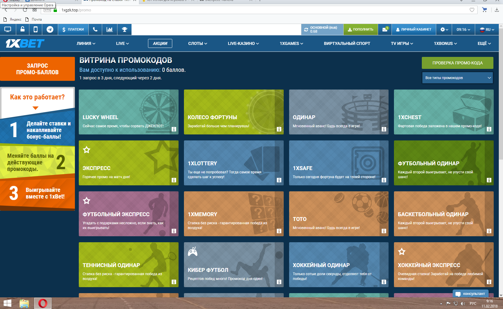Expand the LIVE-Казино menu

coord(243,43)
